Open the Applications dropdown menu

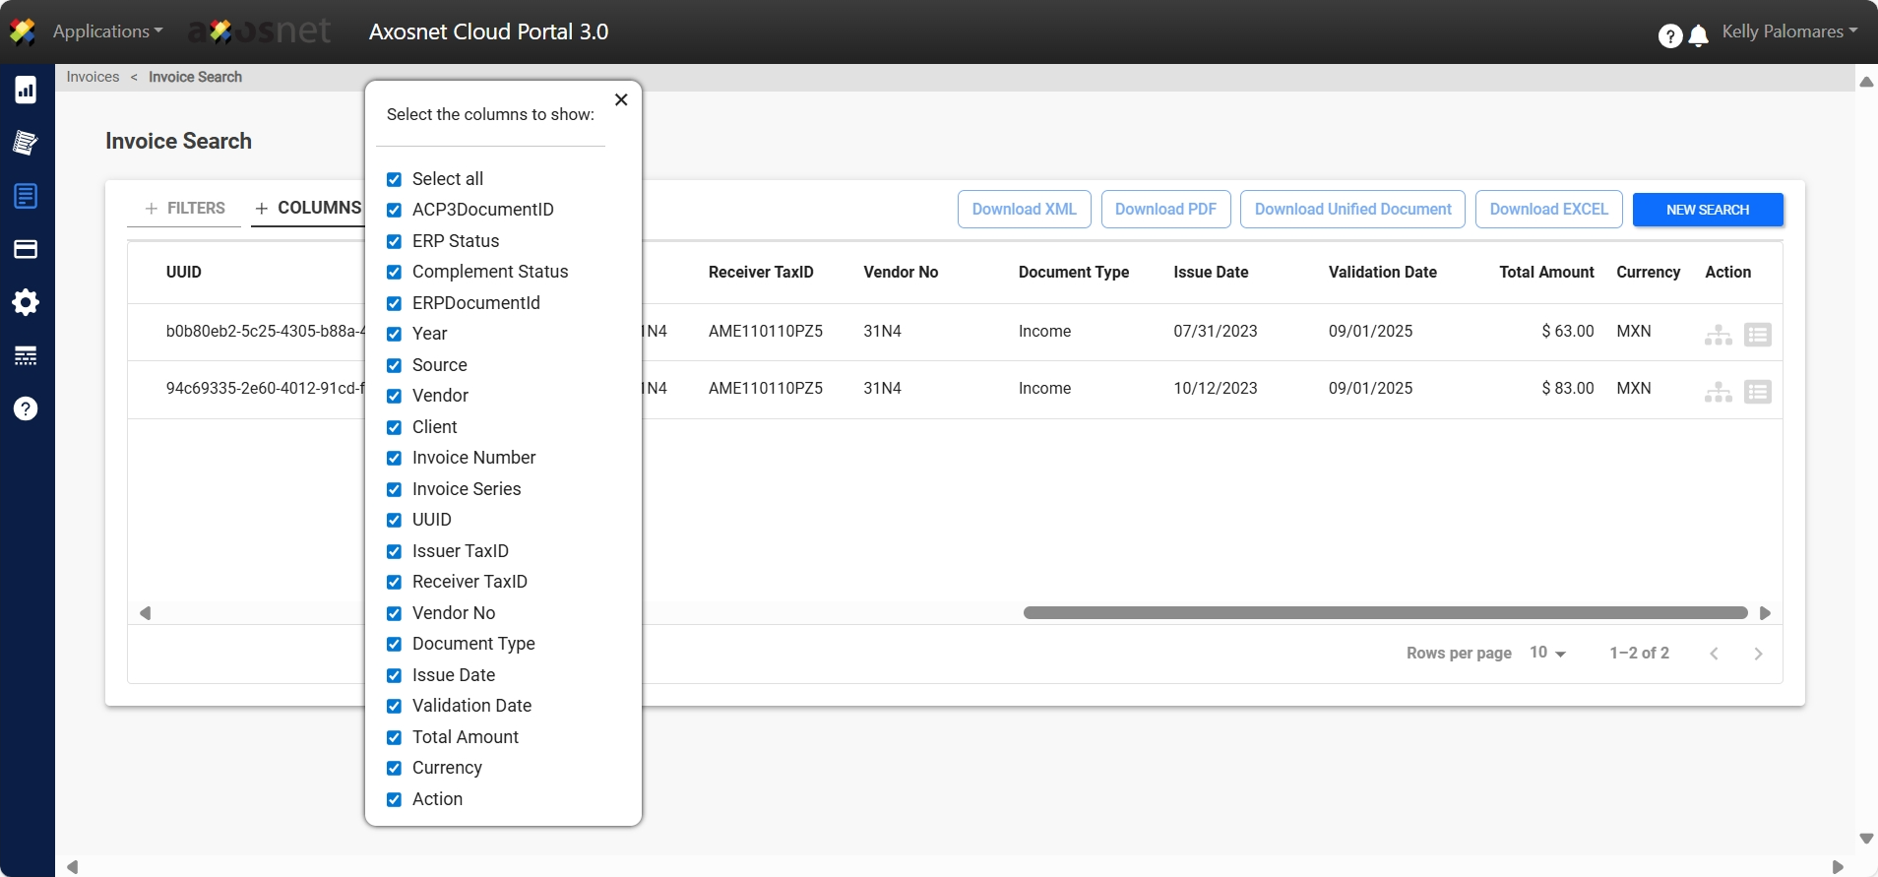(107, 31)
